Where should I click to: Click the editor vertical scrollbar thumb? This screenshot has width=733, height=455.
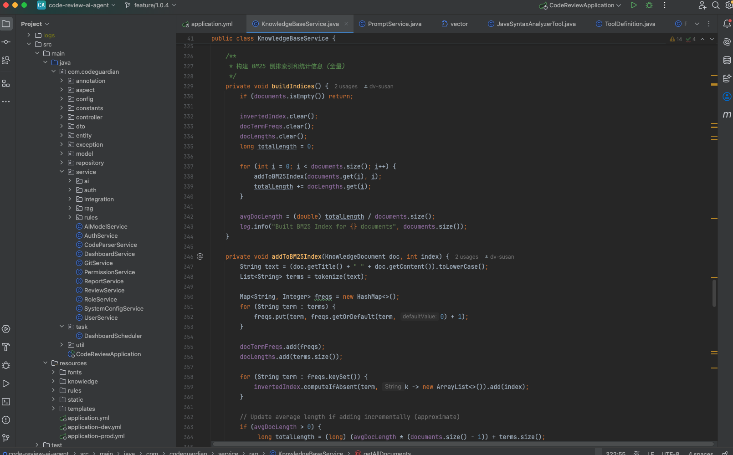coord(714,293)
